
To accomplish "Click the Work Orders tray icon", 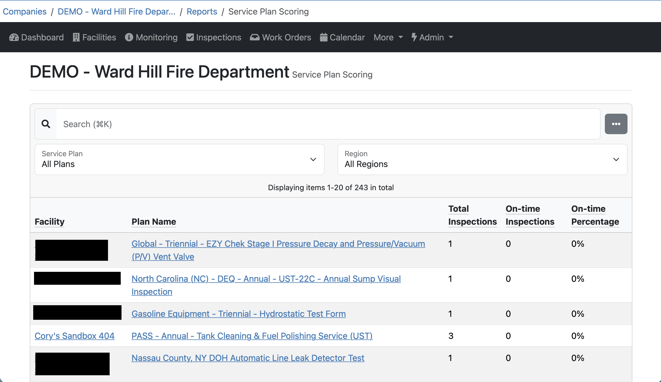I will 254,37.
